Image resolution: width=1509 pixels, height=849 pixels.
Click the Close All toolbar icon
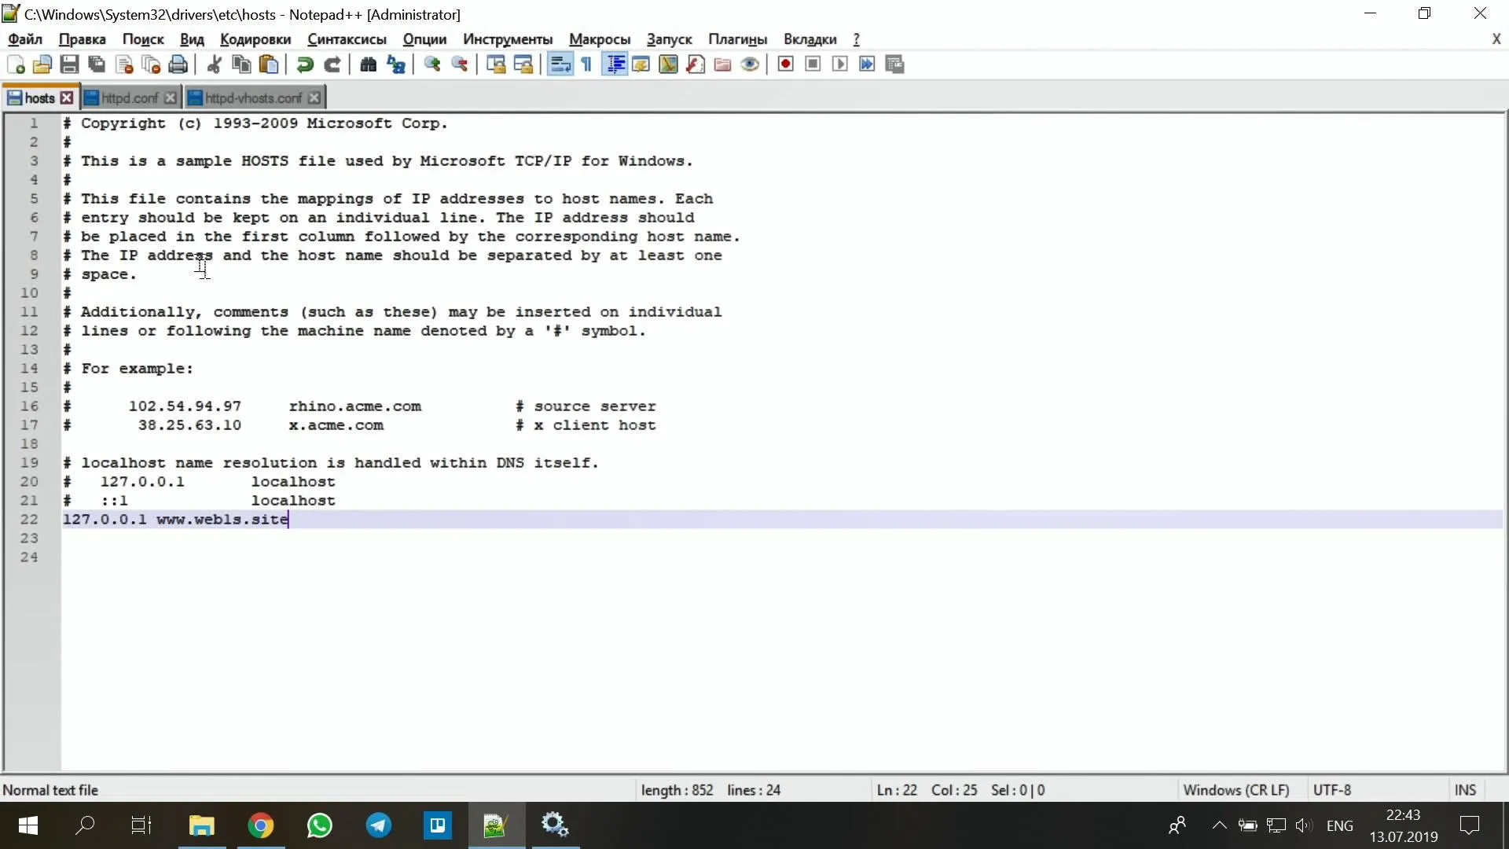[151, 64]
